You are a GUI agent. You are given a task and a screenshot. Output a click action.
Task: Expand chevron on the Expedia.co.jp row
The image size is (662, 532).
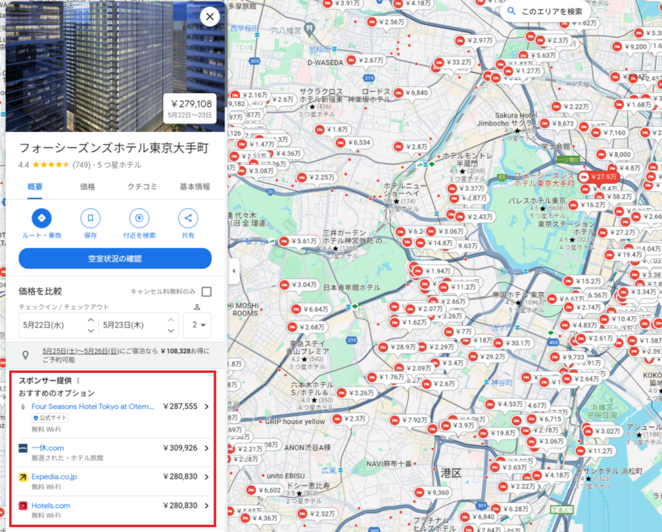[207, 476]
